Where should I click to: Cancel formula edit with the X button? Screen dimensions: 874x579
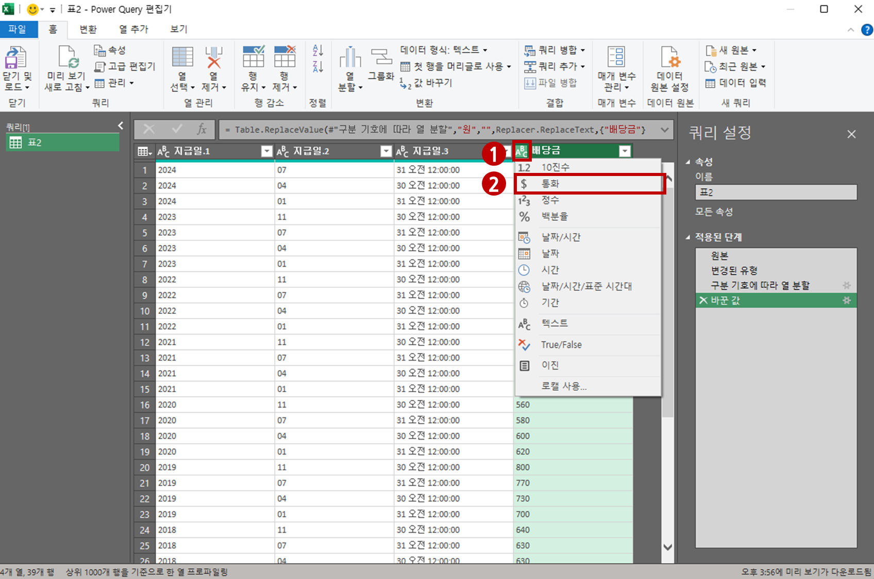click(149, 129)
